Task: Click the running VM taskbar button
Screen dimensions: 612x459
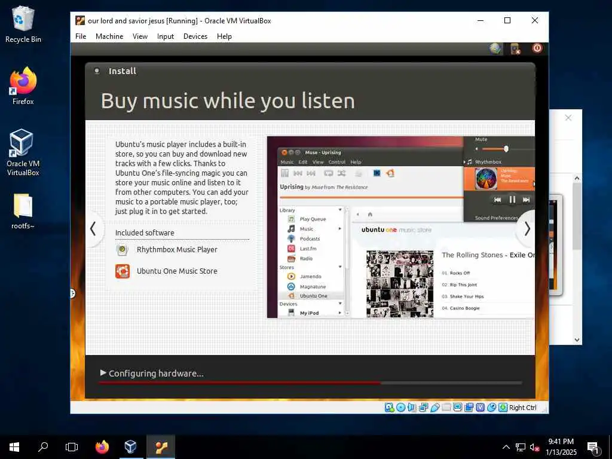Action: [161, 447]
